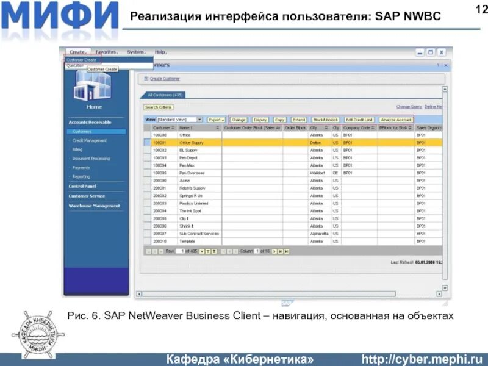The width and height of the screenshot is (488, 366).
Task: Switch to All Customers (435) tab
Action: point(165,95)
